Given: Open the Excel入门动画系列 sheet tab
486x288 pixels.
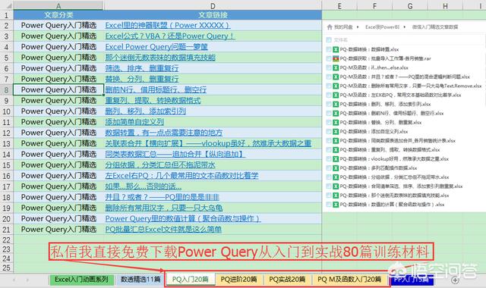Looking at the screenshot, I should [81, 280].
